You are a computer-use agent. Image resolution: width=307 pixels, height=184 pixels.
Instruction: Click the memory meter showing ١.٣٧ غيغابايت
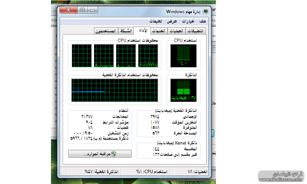183,90
